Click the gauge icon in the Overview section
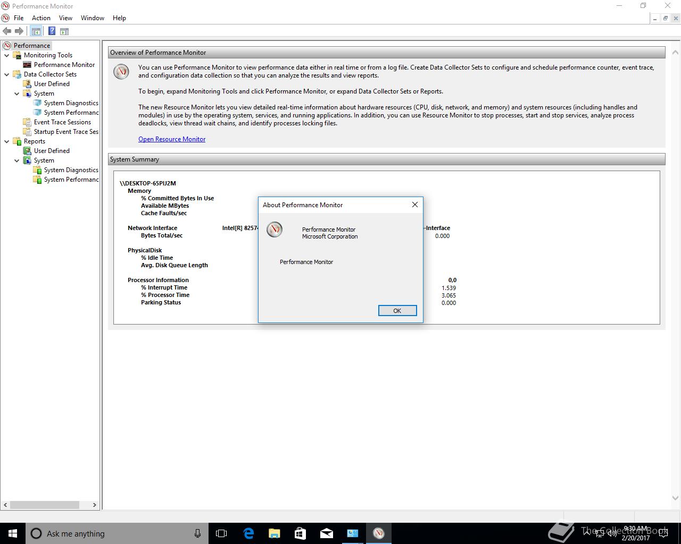Image resolution: width=681 pixels, height=544 pixels. tap(121, 72)
